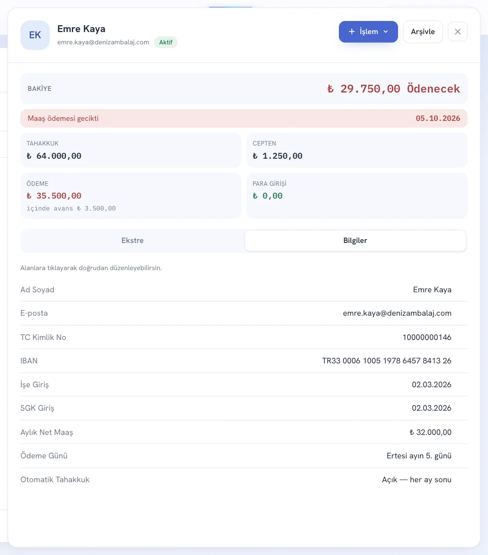Click the içinde avans ₺ 3.500,00 note
488x555 pixels.
coord(71,208)
